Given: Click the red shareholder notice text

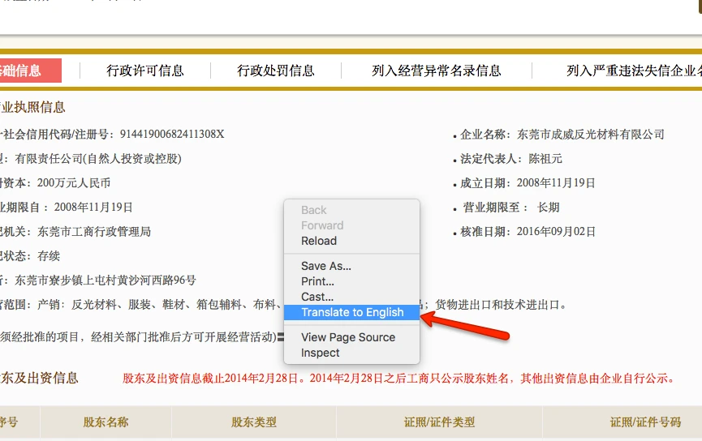Looking at the screenshot, I should 398,379.
